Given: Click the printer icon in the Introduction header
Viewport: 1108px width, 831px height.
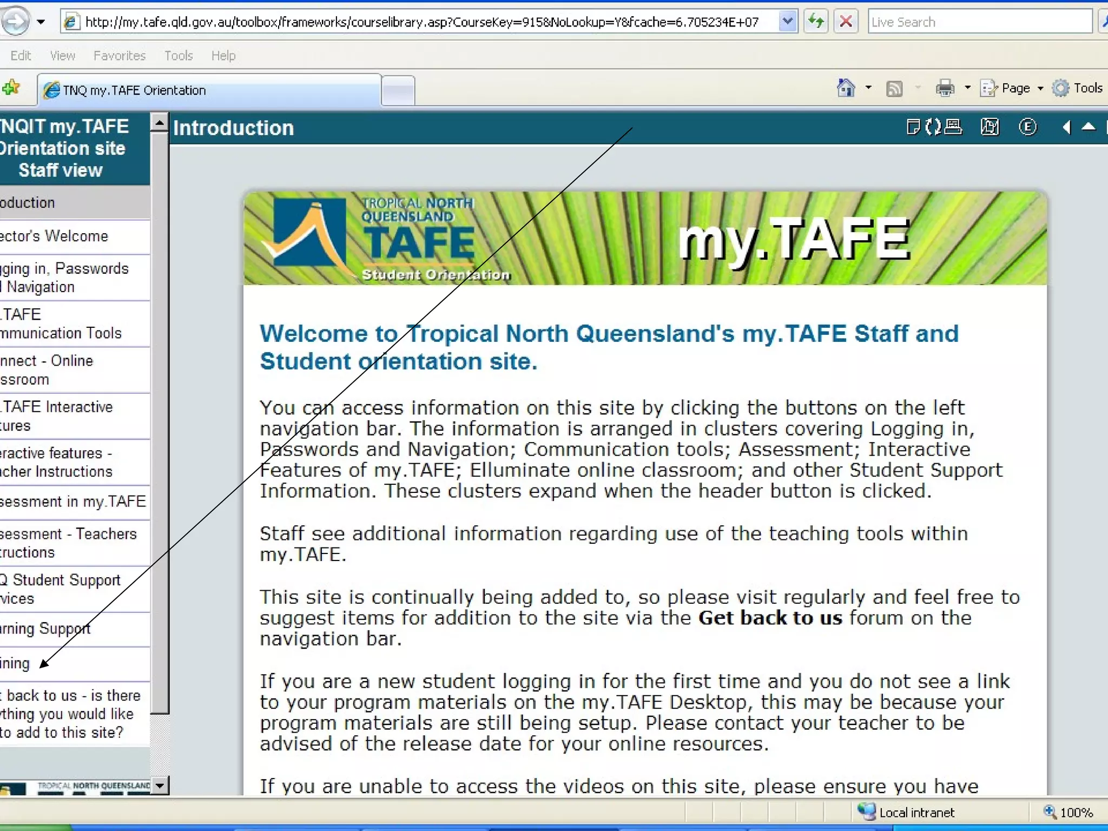Looking at the screenshot, I should pyautogui.click(x=953, y=128).
